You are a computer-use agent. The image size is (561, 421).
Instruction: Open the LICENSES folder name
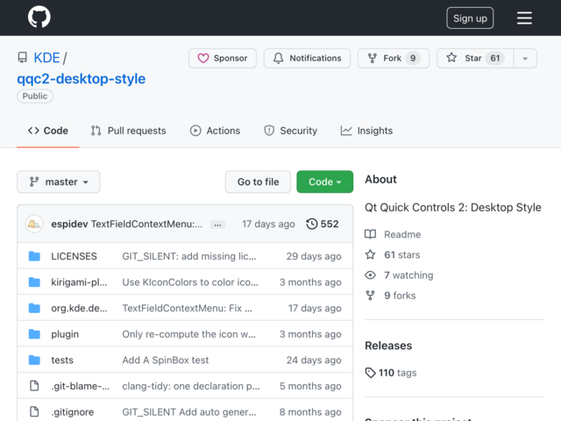tap(74, 256)
